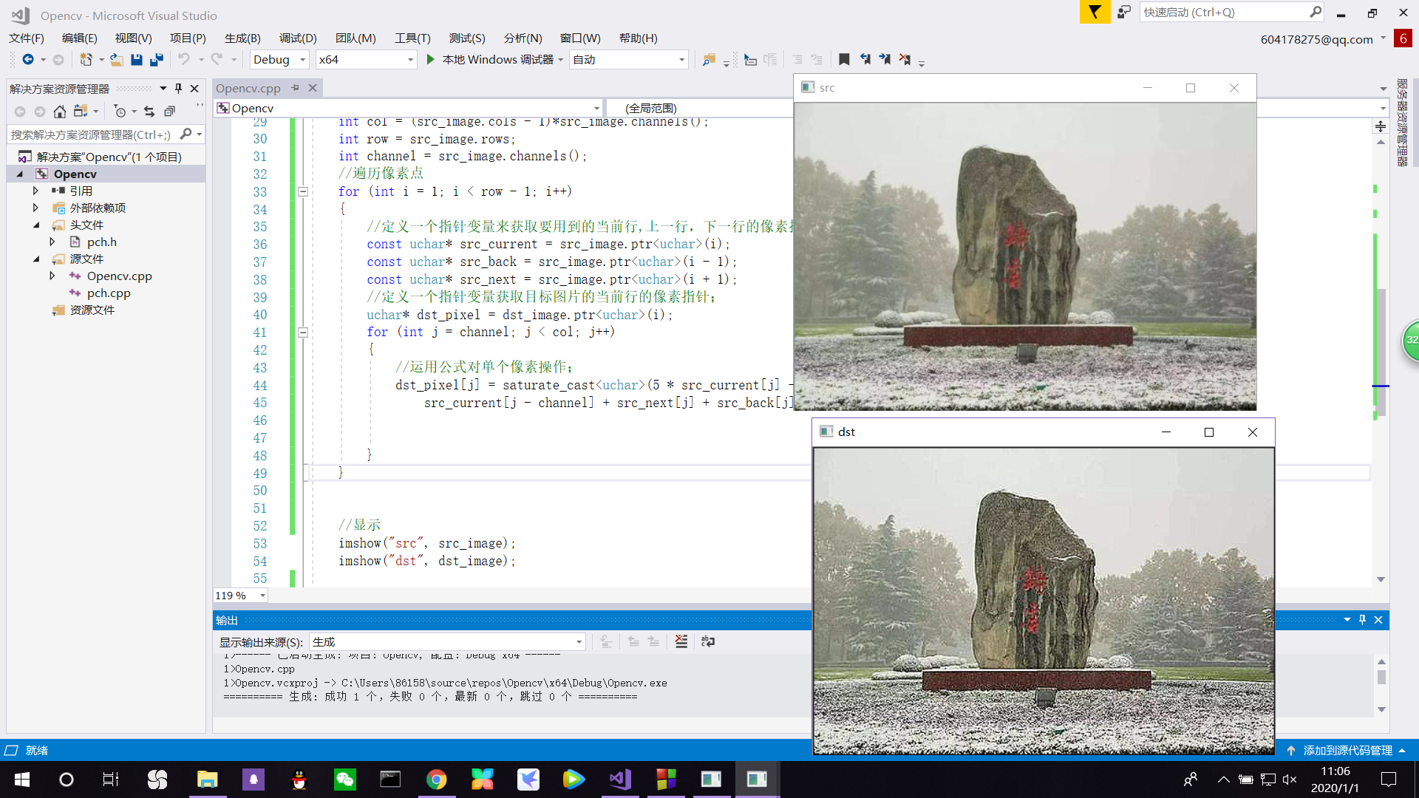Open the 调试(D) menu

(x=298, y=38)
